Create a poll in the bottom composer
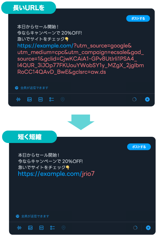 click(52, 228)
